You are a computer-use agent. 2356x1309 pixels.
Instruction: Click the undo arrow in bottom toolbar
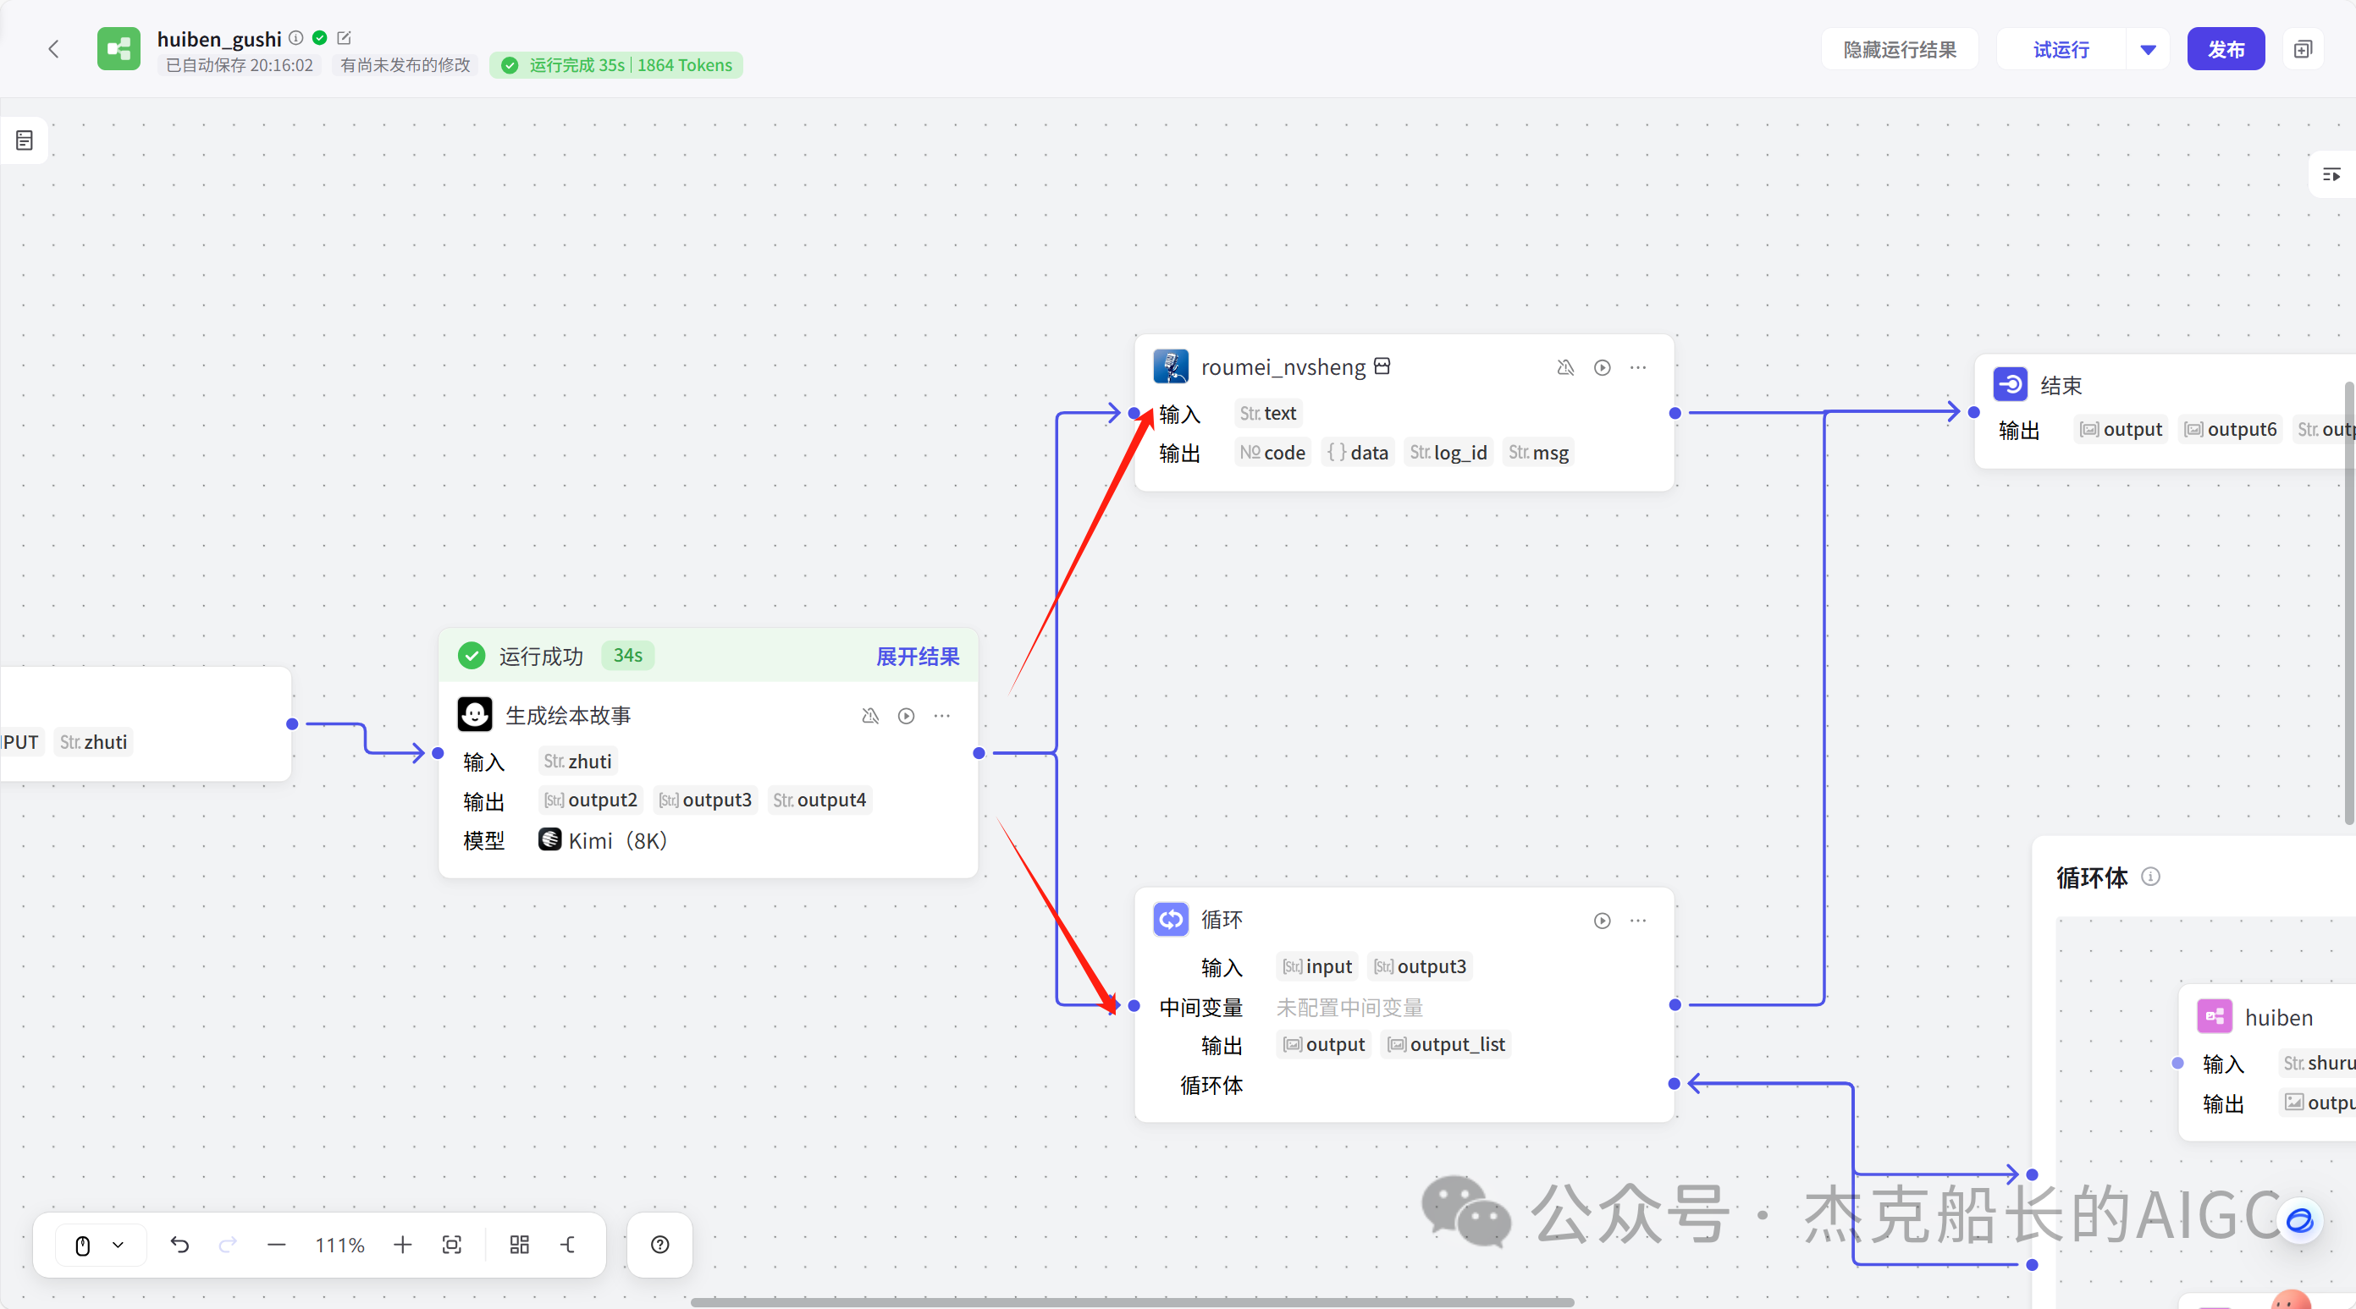pyautogui.click(x=179, y=1244)
